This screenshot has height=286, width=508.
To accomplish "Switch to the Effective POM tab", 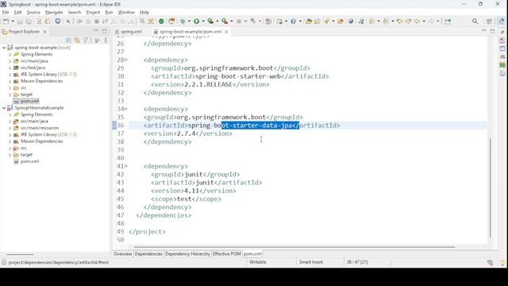I will [x=227, y=254].
